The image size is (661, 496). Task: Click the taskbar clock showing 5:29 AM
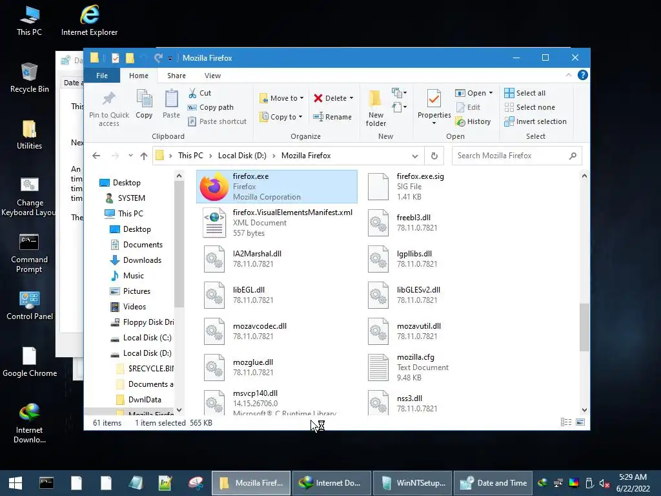click(633, 483)
